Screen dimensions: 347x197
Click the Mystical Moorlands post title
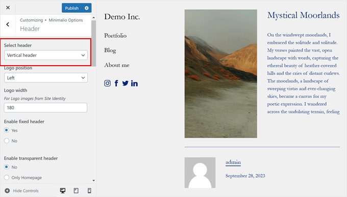304,15
